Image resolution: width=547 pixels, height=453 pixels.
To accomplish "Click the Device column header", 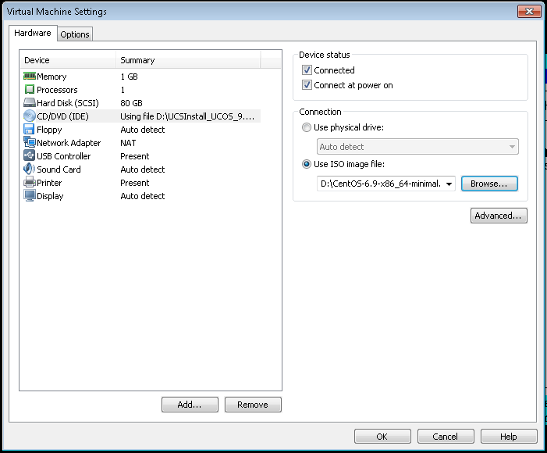I will [68, 60].
